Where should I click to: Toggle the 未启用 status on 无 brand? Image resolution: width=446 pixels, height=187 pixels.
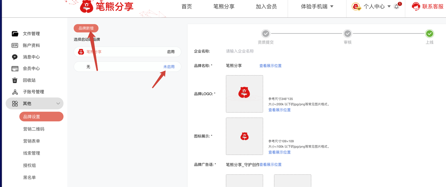[x=169, y=67]
